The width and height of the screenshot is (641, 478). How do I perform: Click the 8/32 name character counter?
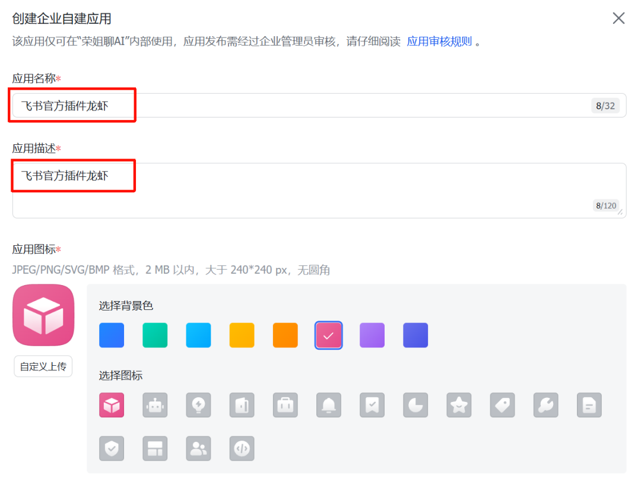pyautogui.click(x=605, y=106)
